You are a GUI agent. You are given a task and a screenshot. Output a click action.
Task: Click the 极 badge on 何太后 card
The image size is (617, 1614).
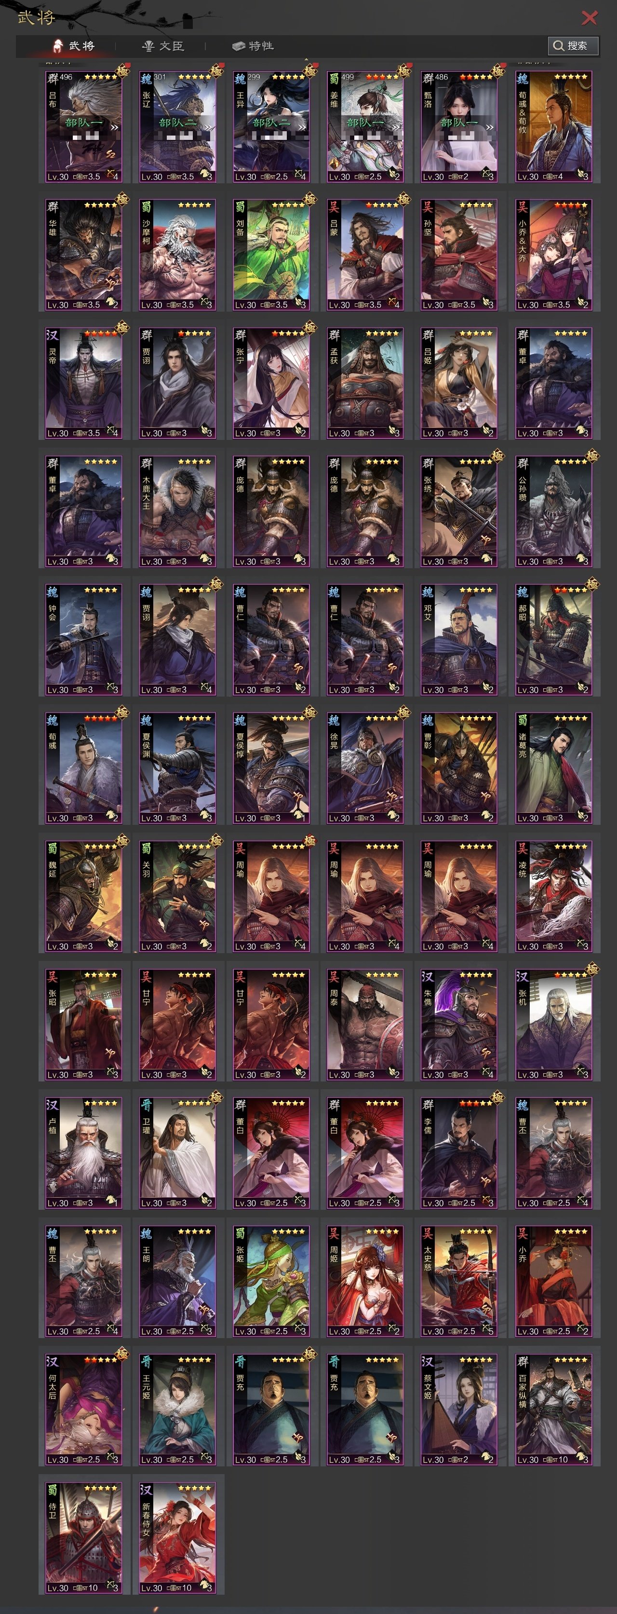point(122,1354)
